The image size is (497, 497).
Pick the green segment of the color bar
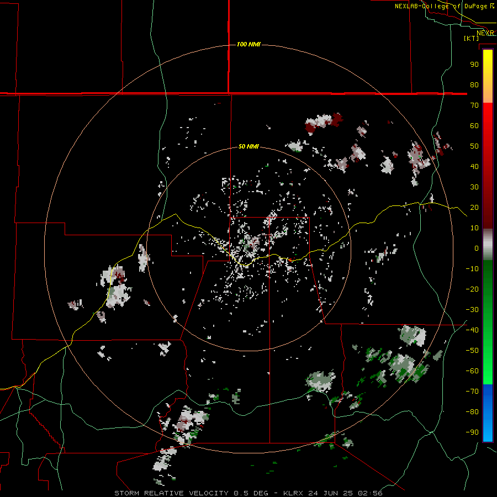(x=488, y=322)
